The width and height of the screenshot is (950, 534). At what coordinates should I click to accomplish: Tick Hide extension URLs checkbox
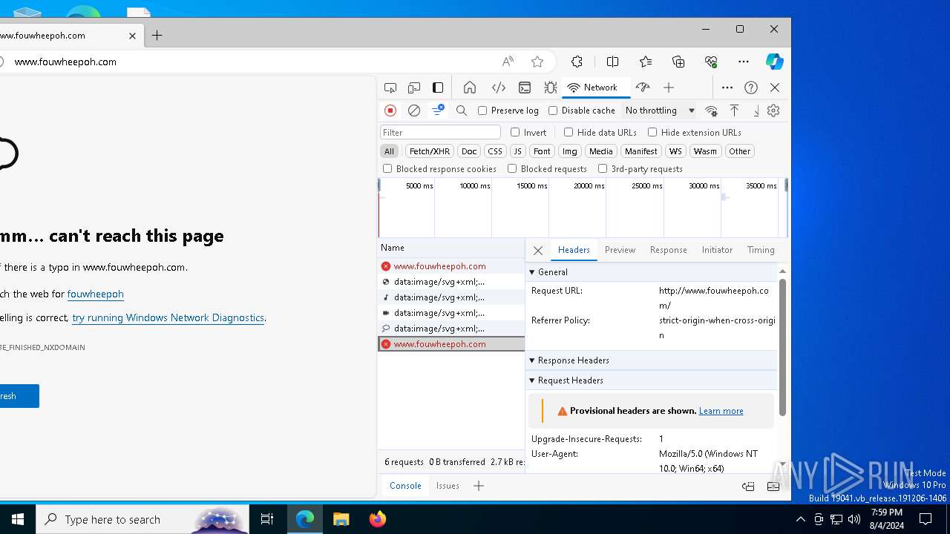tap(652, 132)
